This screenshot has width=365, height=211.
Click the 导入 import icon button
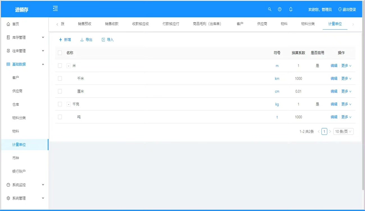(108, 40)
